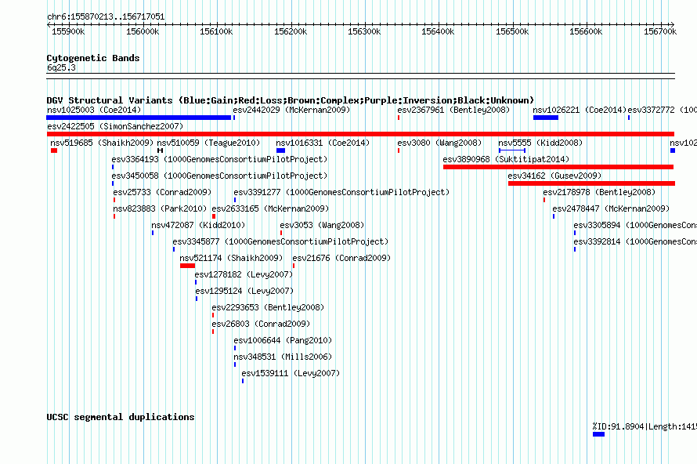
Task: Select small red esv2633165 loss marker
Action: point(214,216)
